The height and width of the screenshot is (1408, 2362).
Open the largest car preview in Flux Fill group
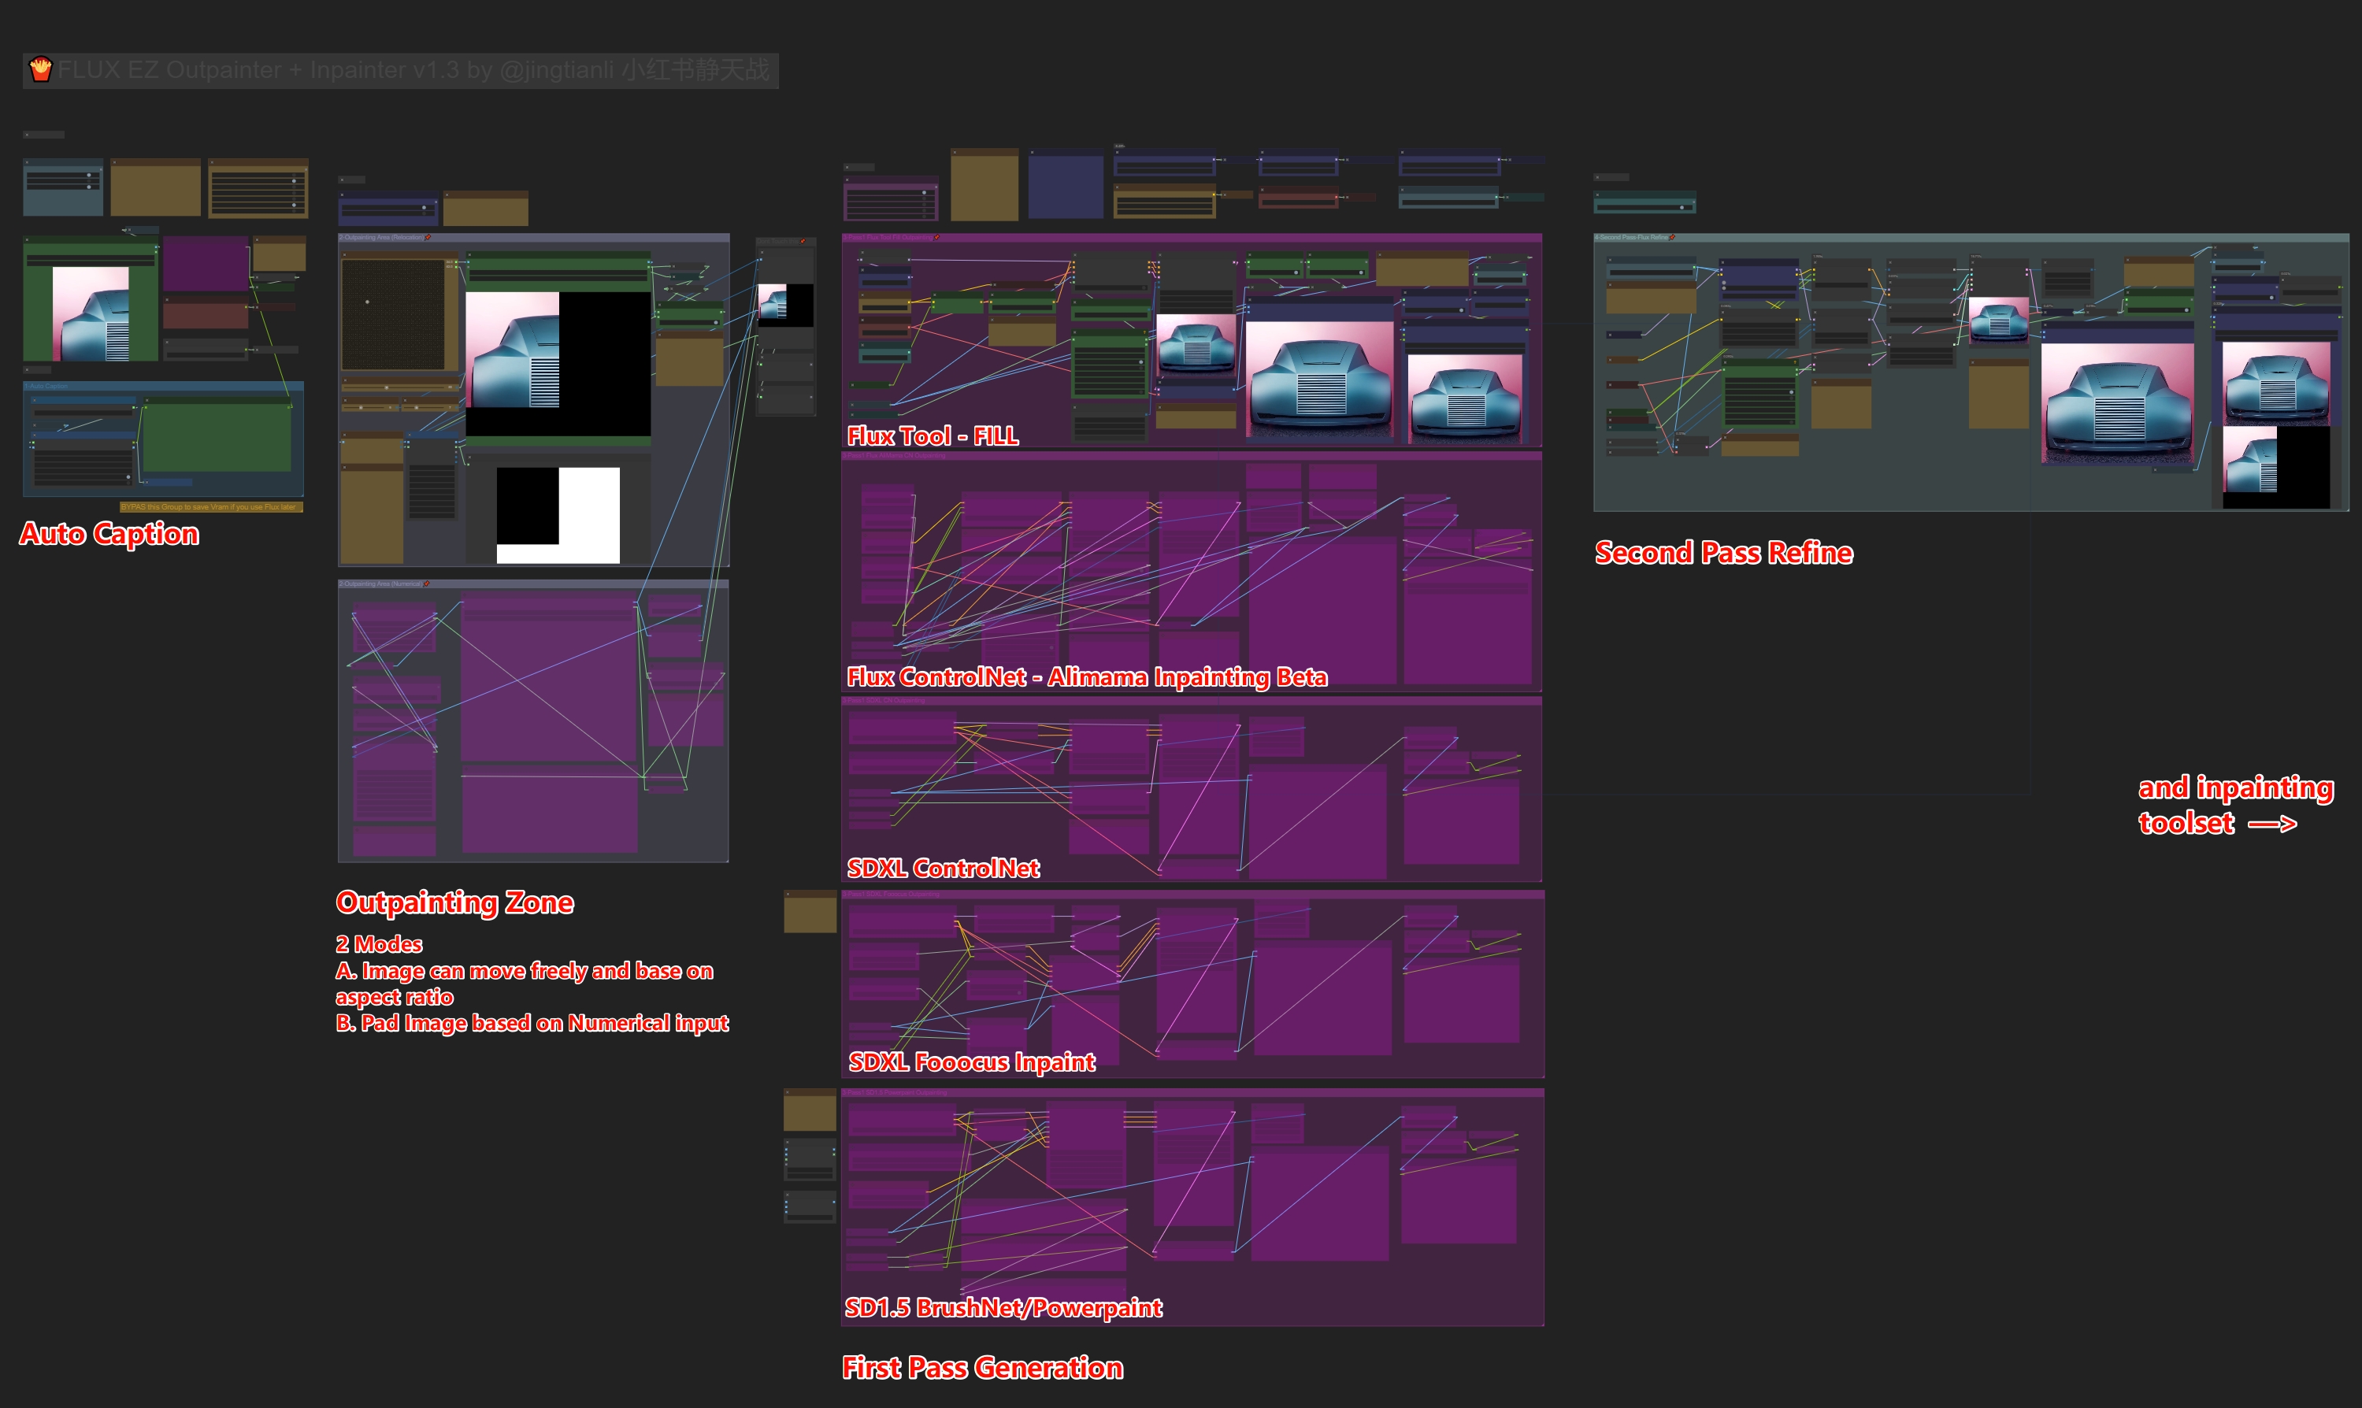coord(1318,380)
